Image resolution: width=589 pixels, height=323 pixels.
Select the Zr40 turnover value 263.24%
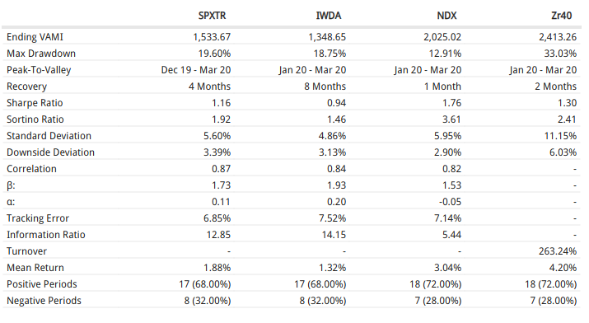click(x=558, y=250)
